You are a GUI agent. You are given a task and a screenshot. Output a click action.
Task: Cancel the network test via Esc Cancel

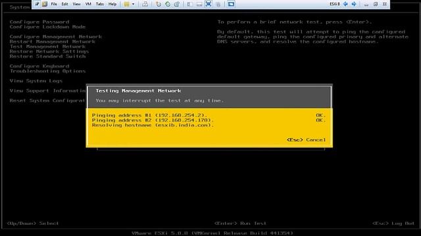[x=306, y=140]
